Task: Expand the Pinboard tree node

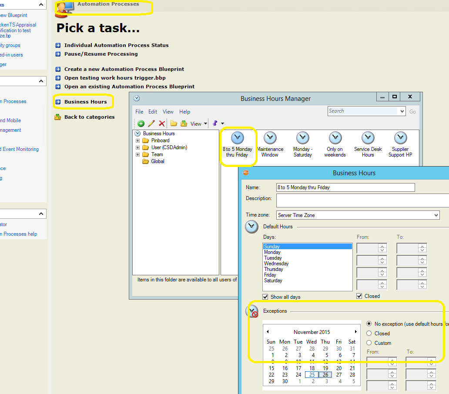Action: click(x=138, y=141)
